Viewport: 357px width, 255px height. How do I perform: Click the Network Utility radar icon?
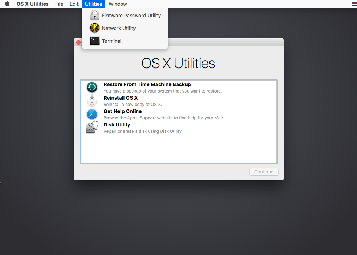[x=94, y=28]
